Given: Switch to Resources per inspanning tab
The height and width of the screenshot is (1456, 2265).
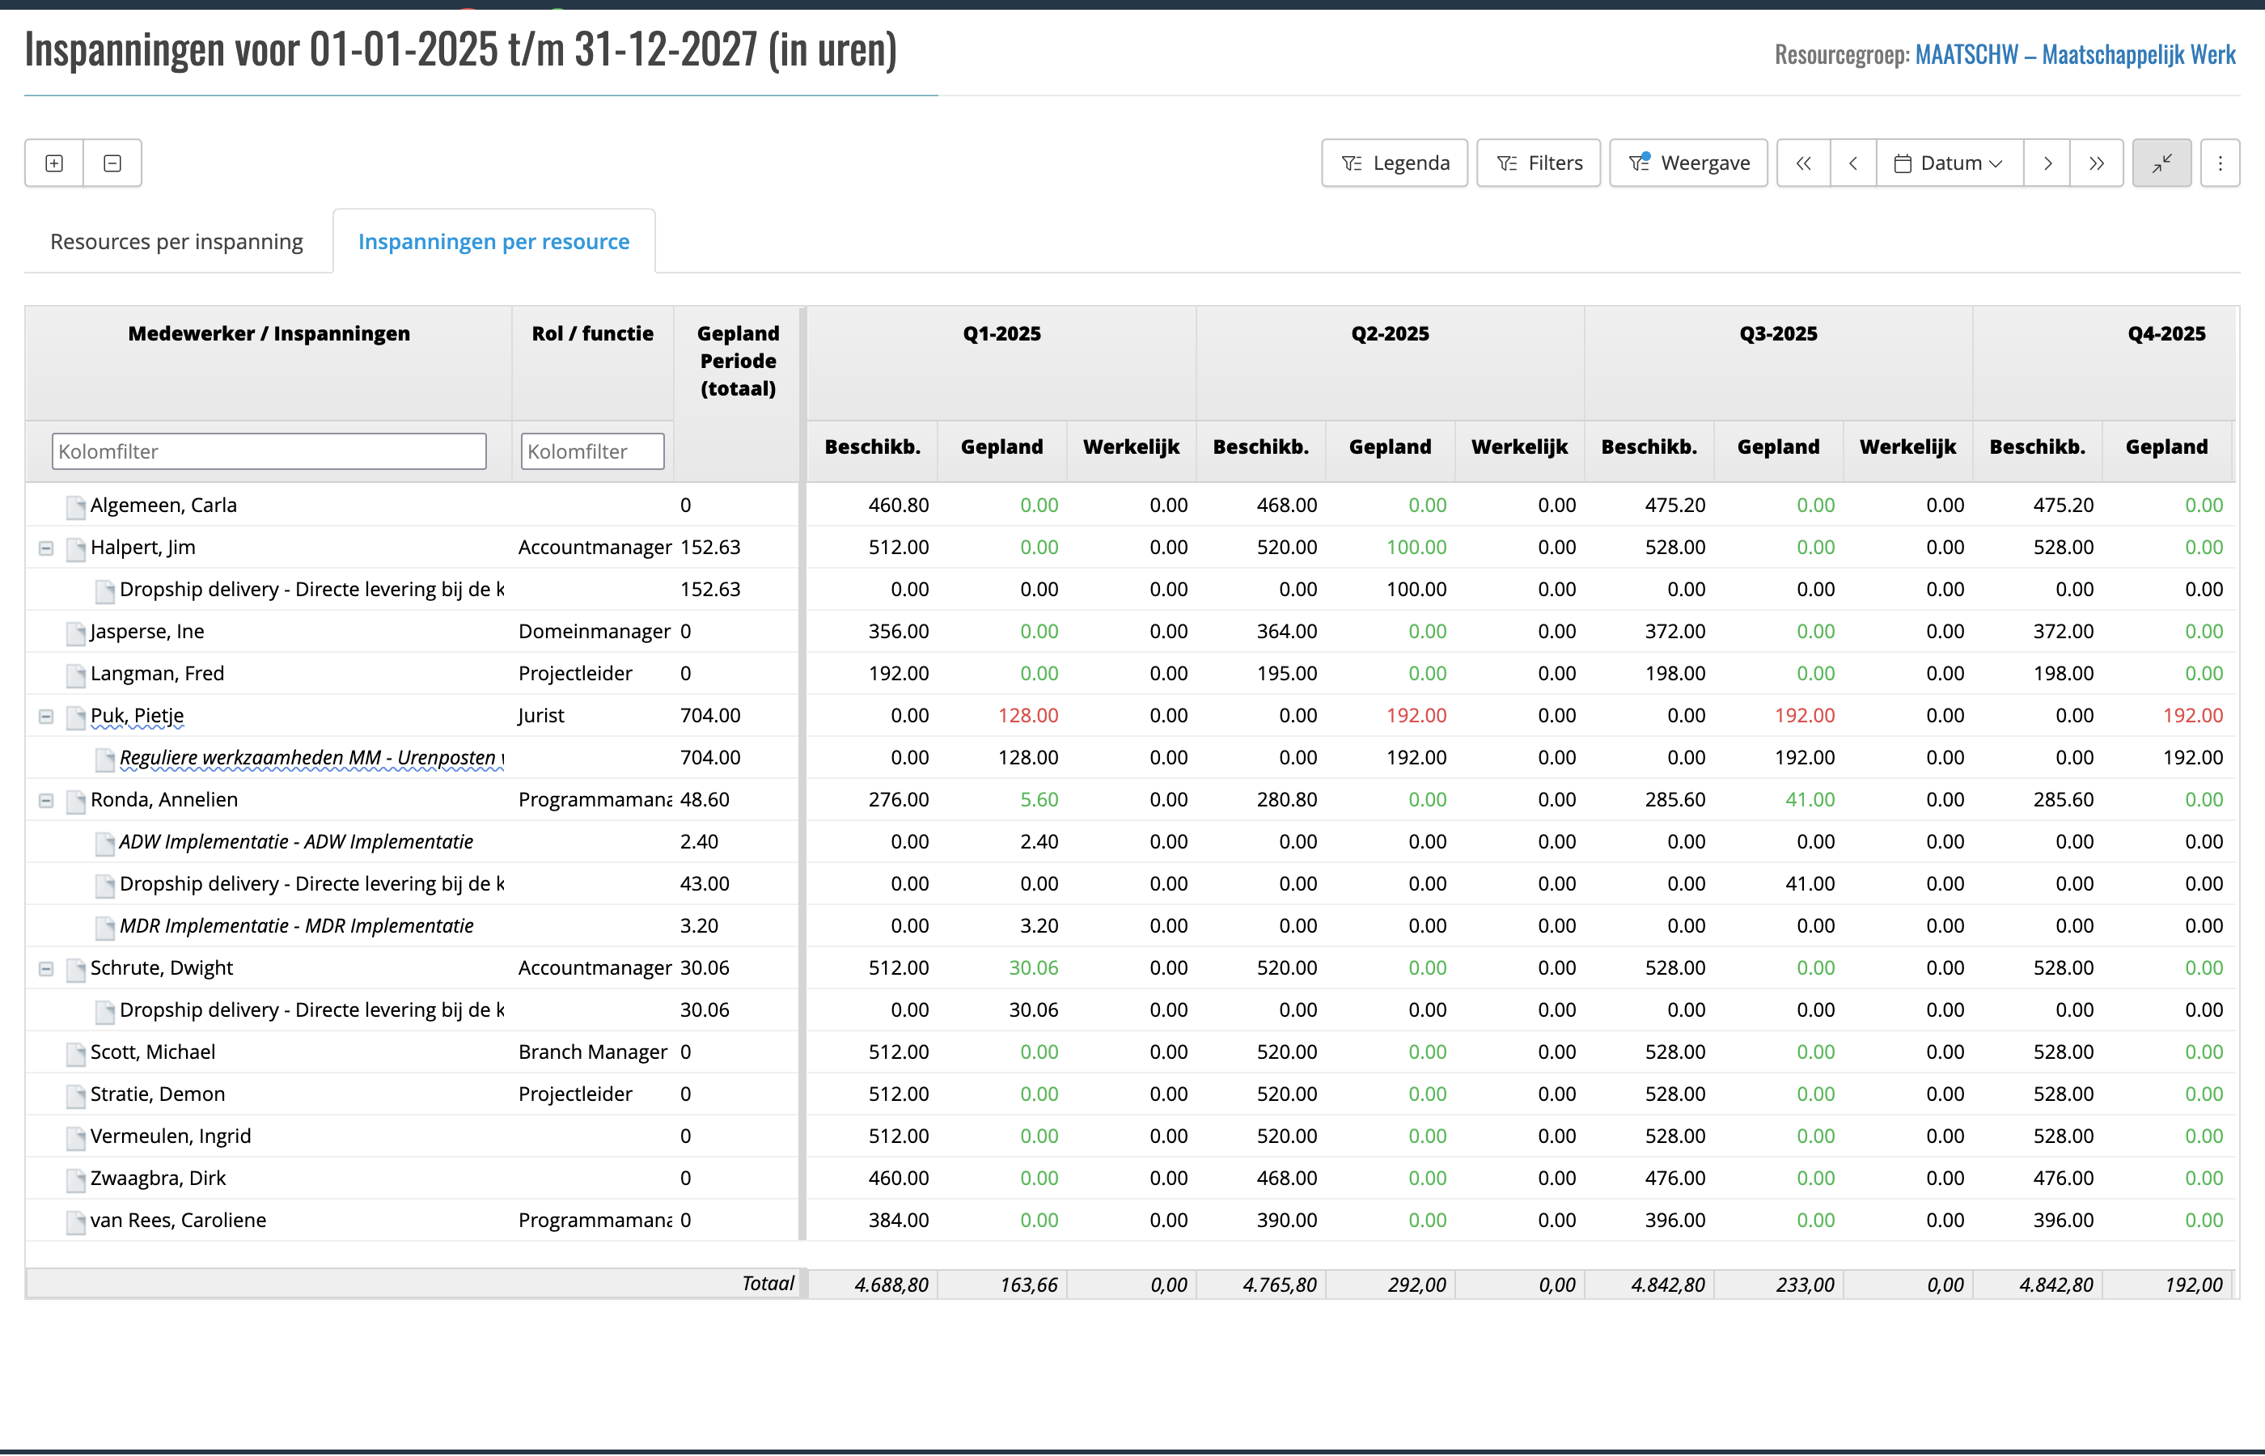Looking at the screenshot, I should click(x=177, y=242).
